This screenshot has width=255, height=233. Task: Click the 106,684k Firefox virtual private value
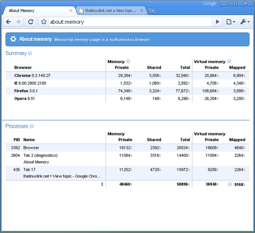(210, 91)
